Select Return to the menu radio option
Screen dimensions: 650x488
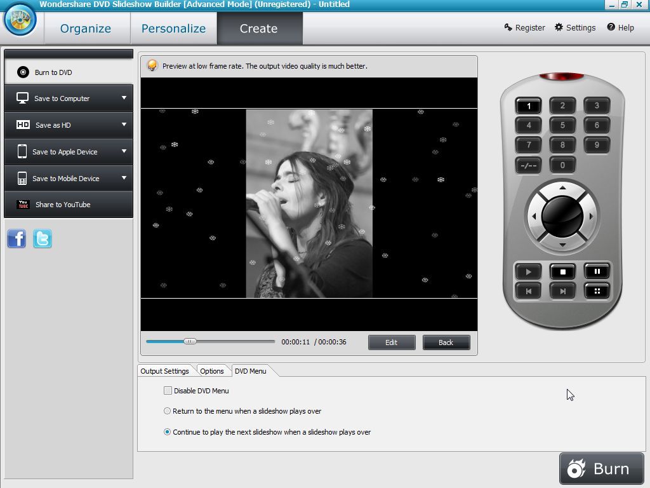coord(167,411)
